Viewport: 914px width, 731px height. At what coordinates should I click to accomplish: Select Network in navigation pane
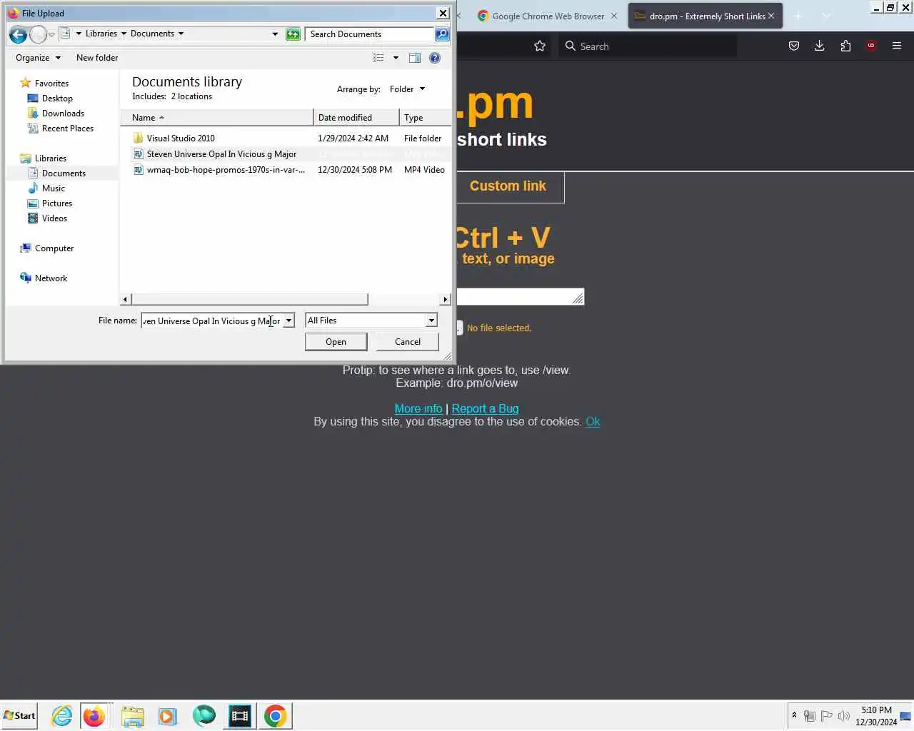click(51, 278)
